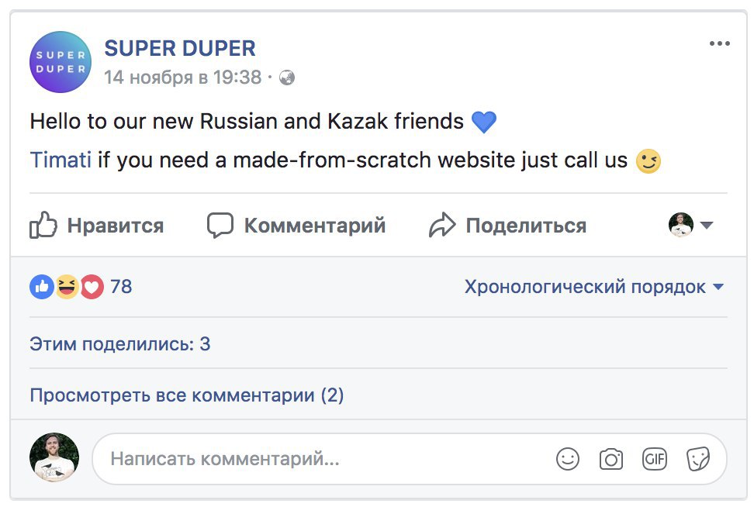Click the Нравится button to like the post
754x507 pixels.
(x=116, y=225)
